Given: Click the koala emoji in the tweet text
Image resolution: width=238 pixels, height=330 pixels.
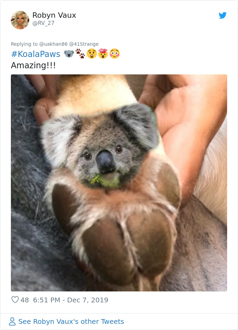Looking at the screenshot, I should (x=68, y=54).
